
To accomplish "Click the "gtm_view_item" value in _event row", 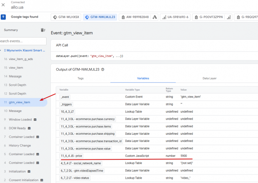I will point(191,97).
